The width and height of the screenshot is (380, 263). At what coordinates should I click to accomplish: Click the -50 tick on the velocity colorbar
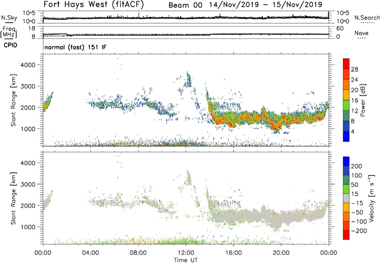coord(357,212)
